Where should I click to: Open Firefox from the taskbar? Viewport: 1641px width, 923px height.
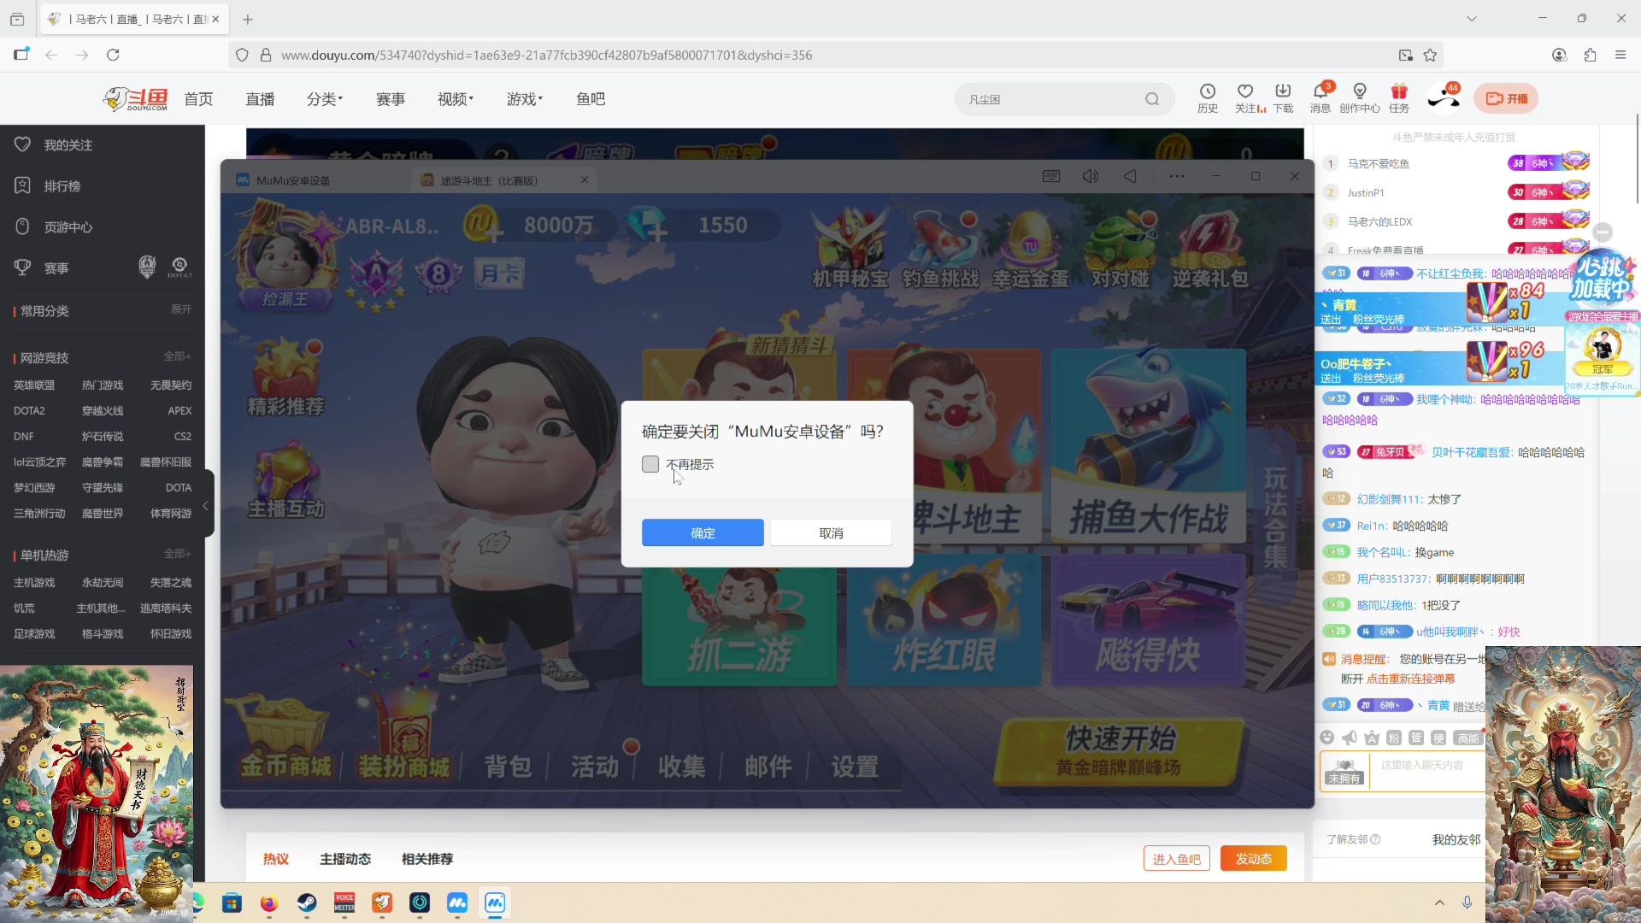pyautogui.click(x=268, y=902)
